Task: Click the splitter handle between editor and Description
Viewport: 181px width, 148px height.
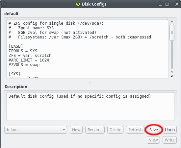Action: point(90,83)
